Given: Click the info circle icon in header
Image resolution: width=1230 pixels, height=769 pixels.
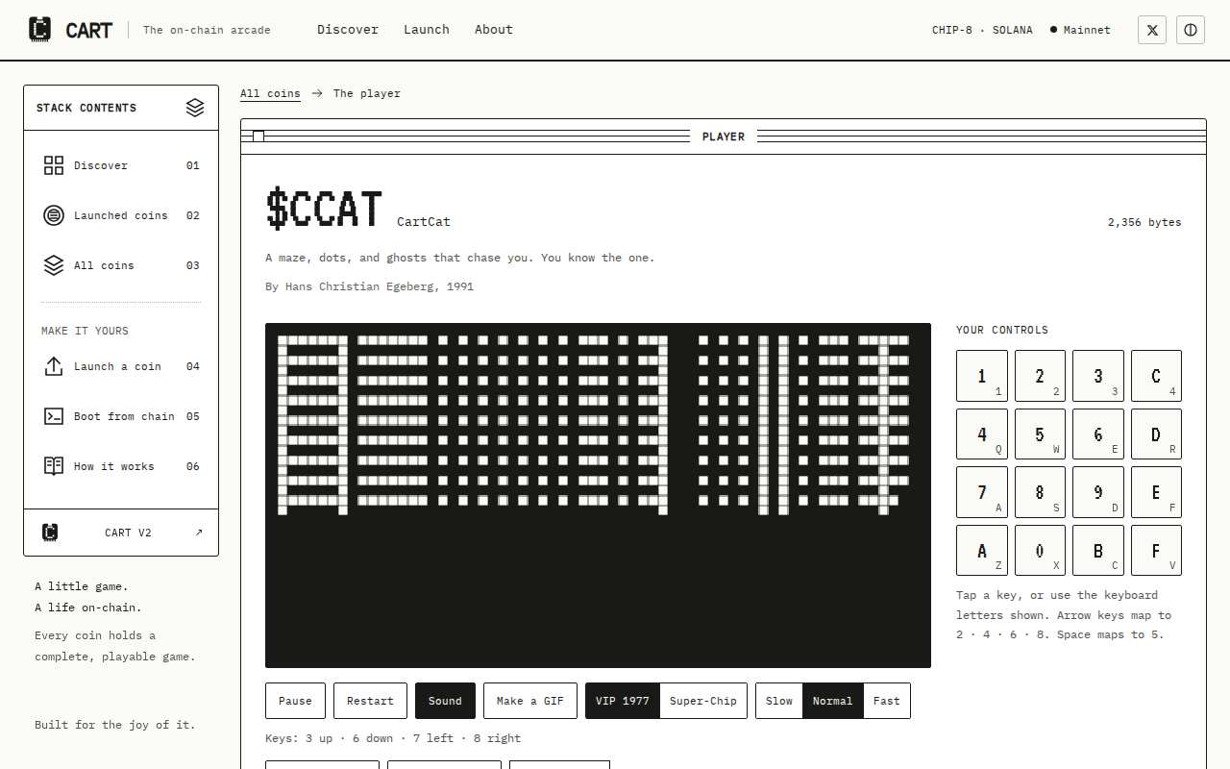Looking at the screenshot, I should point(1191,30).
